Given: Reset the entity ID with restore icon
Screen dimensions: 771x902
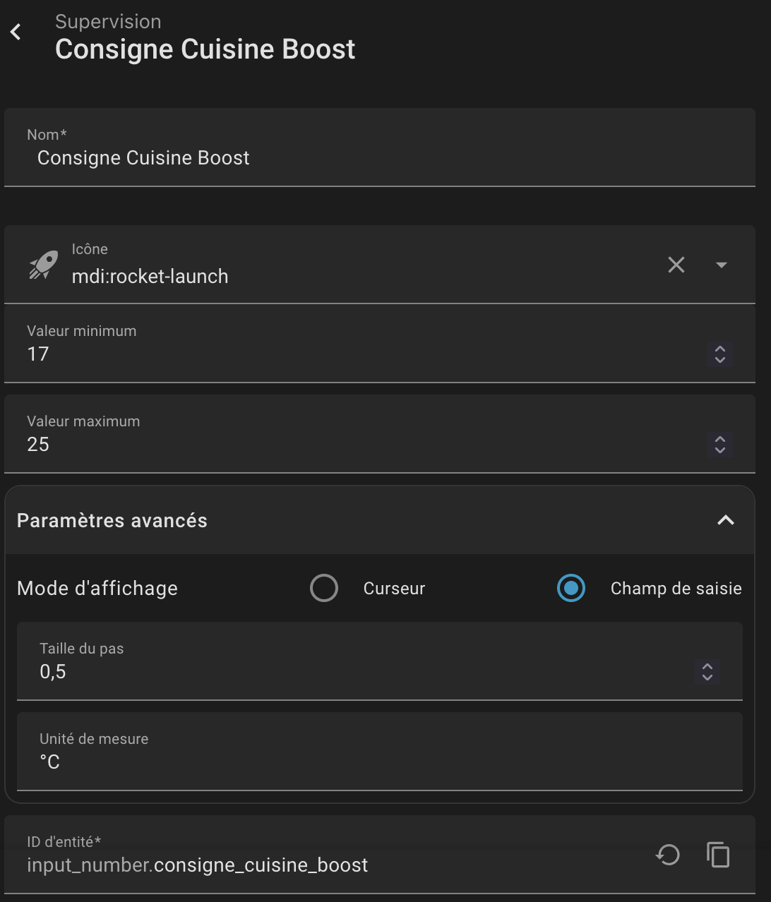Looking at the screenshot, I should 667,855.
